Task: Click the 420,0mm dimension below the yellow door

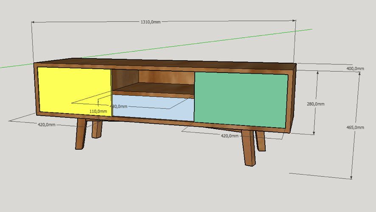Action: [x=47, y=125]
